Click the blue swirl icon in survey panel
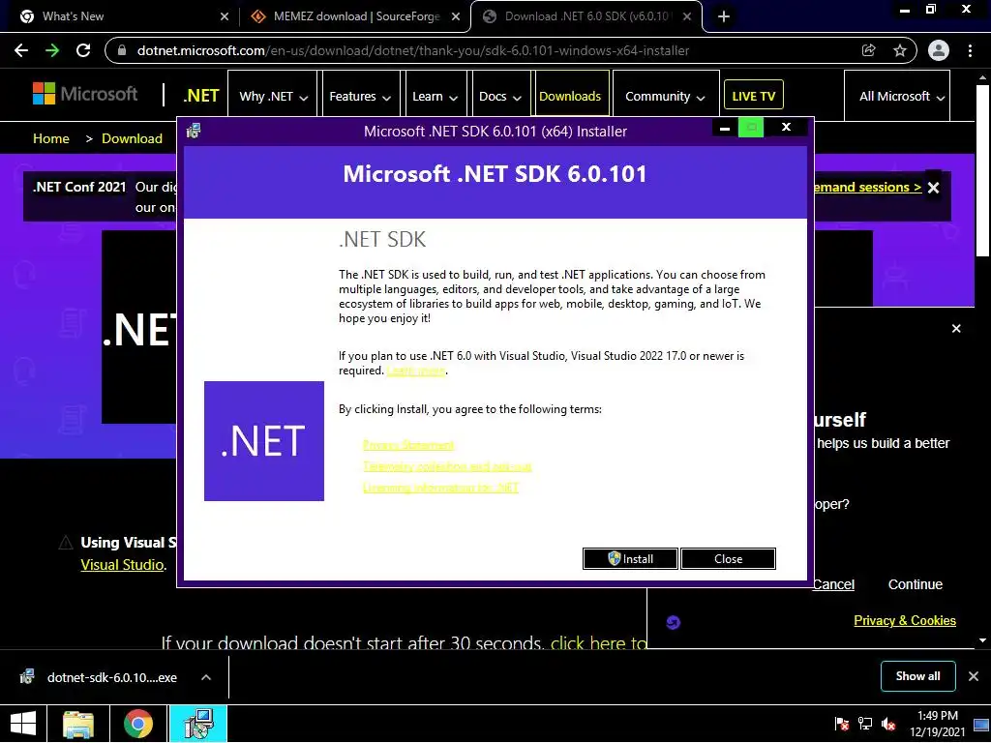 coord(674,622)
